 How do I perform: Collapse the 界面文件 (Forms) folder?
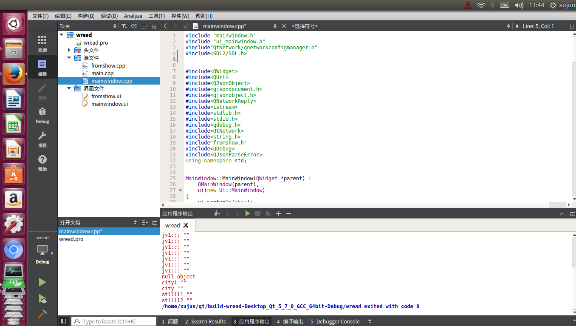(x=69, y=88)
